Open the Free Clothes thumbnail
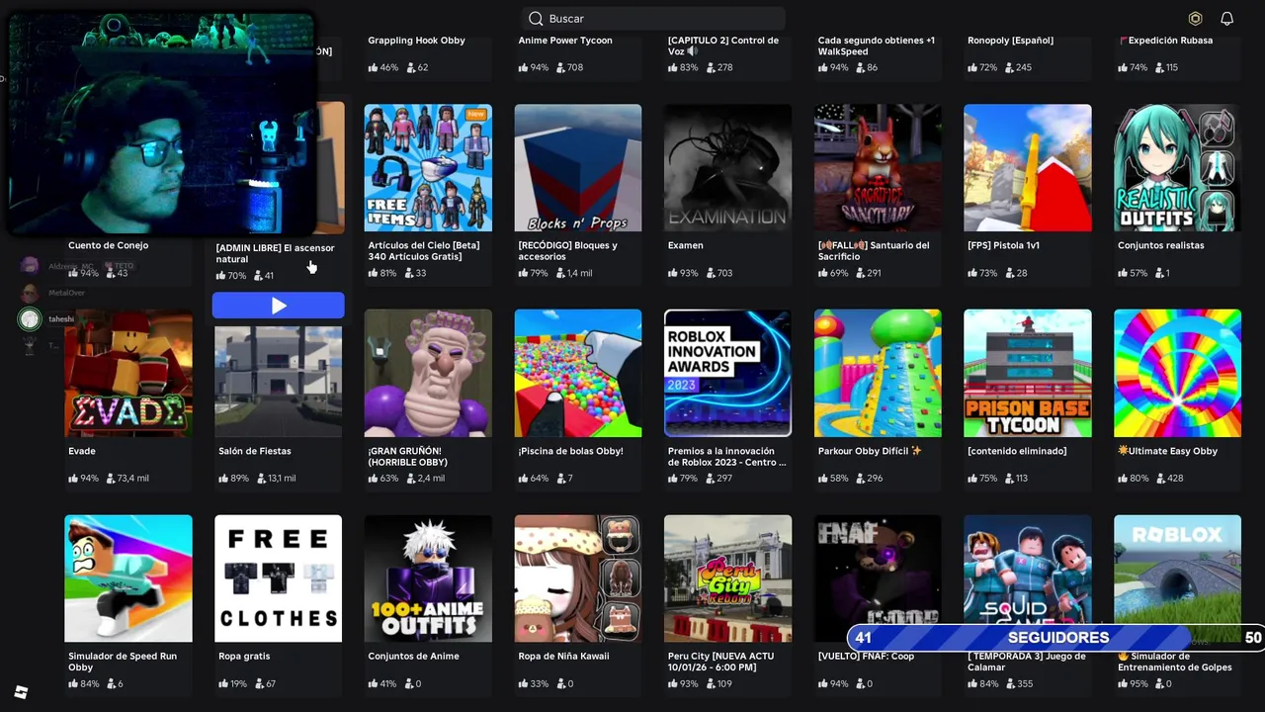The height and width of the screenshot is (712, 1265). 279,578
